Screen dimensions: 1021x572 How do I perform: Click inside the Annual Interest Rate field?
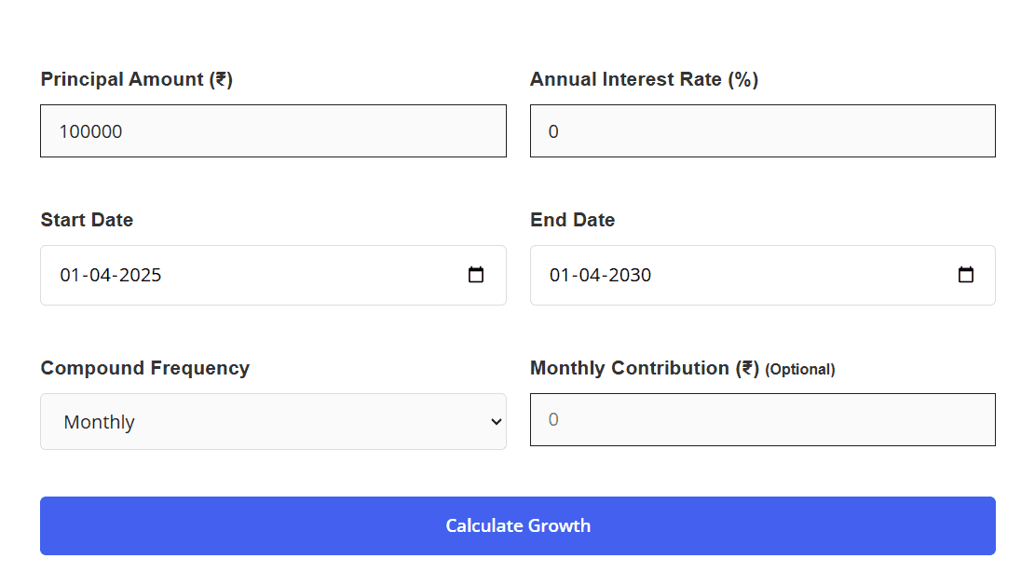[x=762, y=130]
